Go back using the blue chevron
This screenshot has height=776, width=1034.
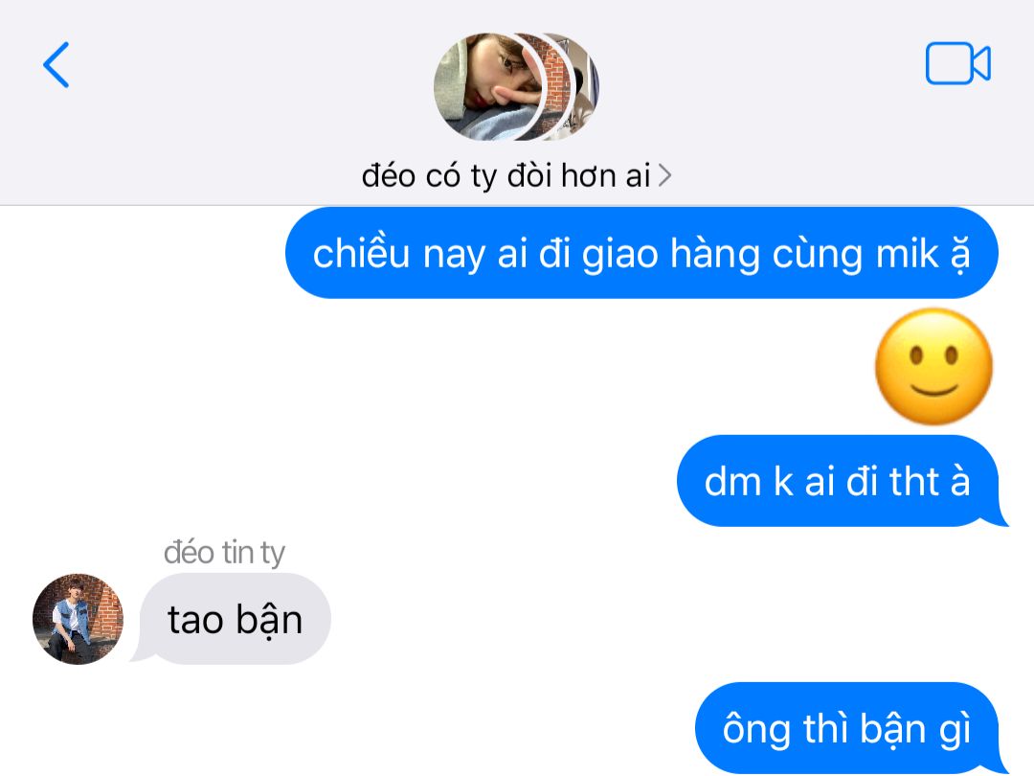56,65
